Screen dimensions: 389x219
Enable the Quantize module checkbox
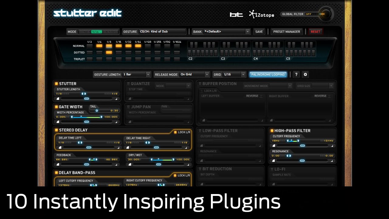point(128,84)
